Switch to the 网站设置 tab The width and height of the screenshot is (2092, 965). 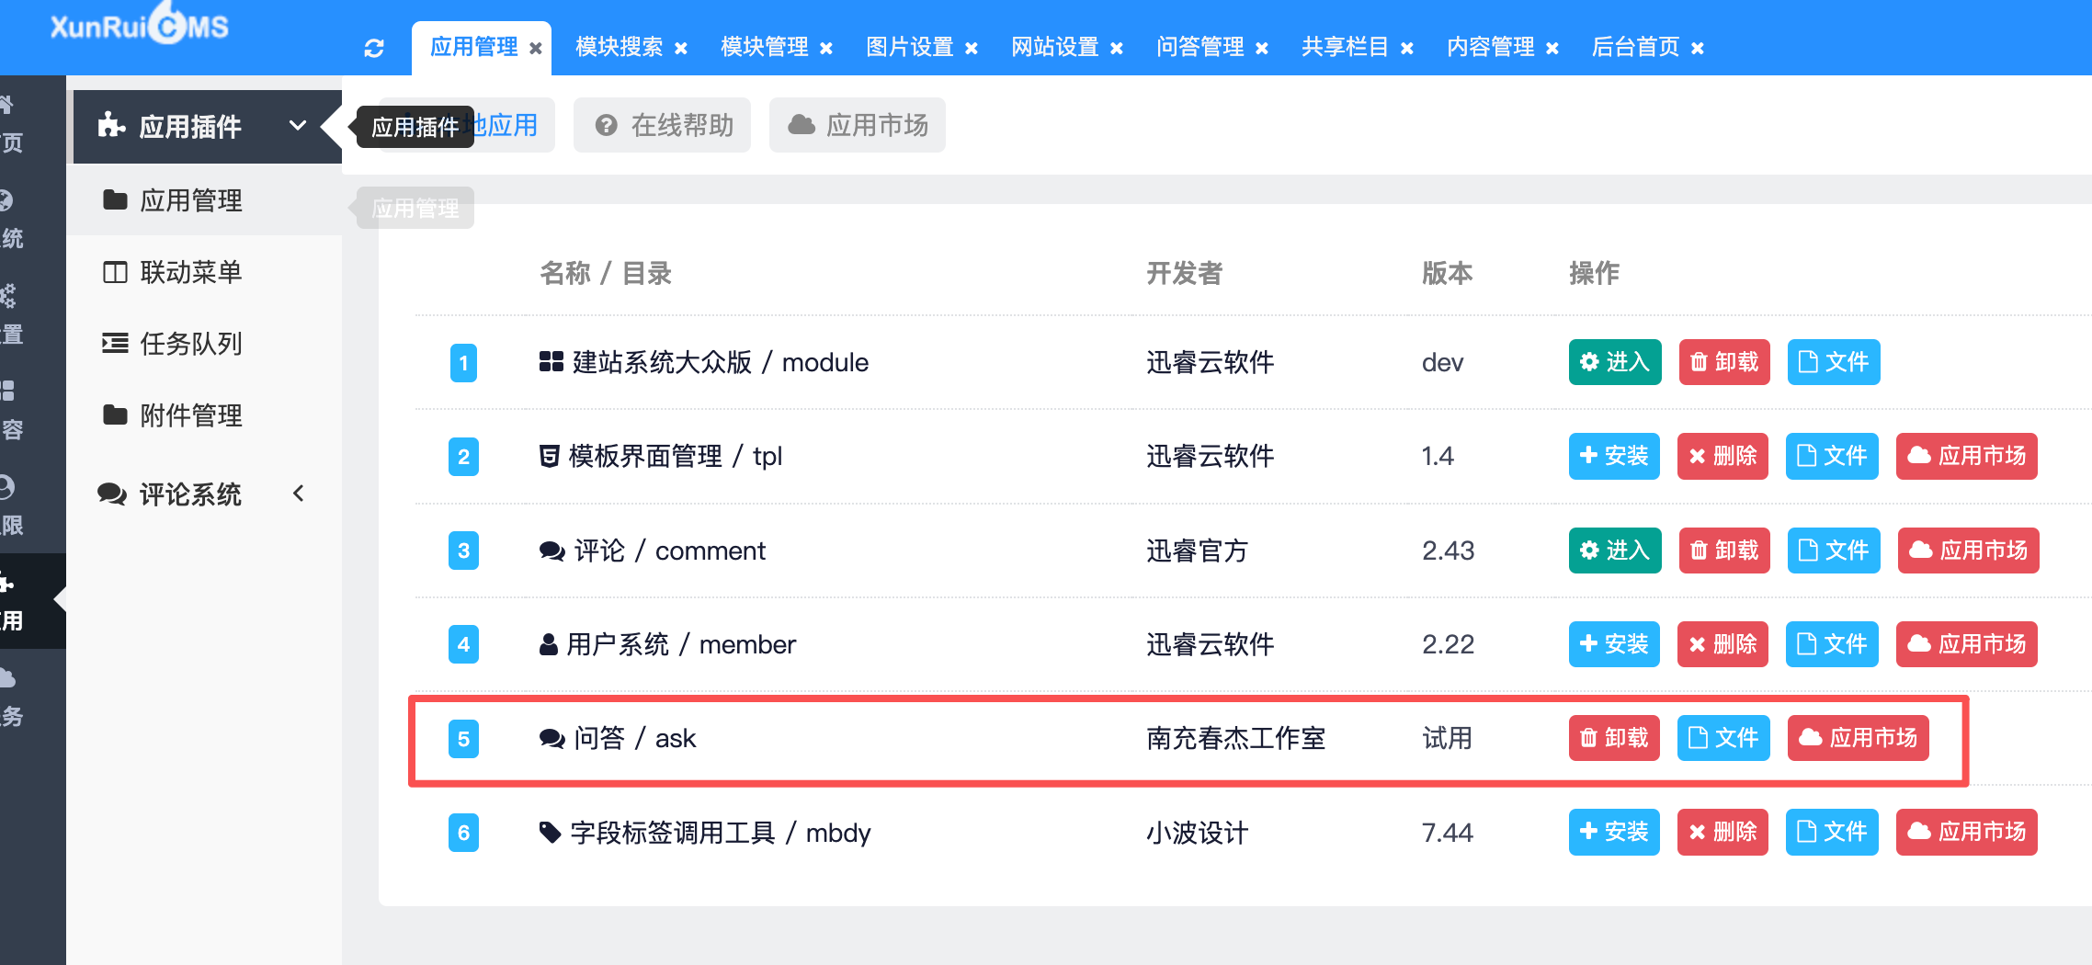coord(1054,47)
